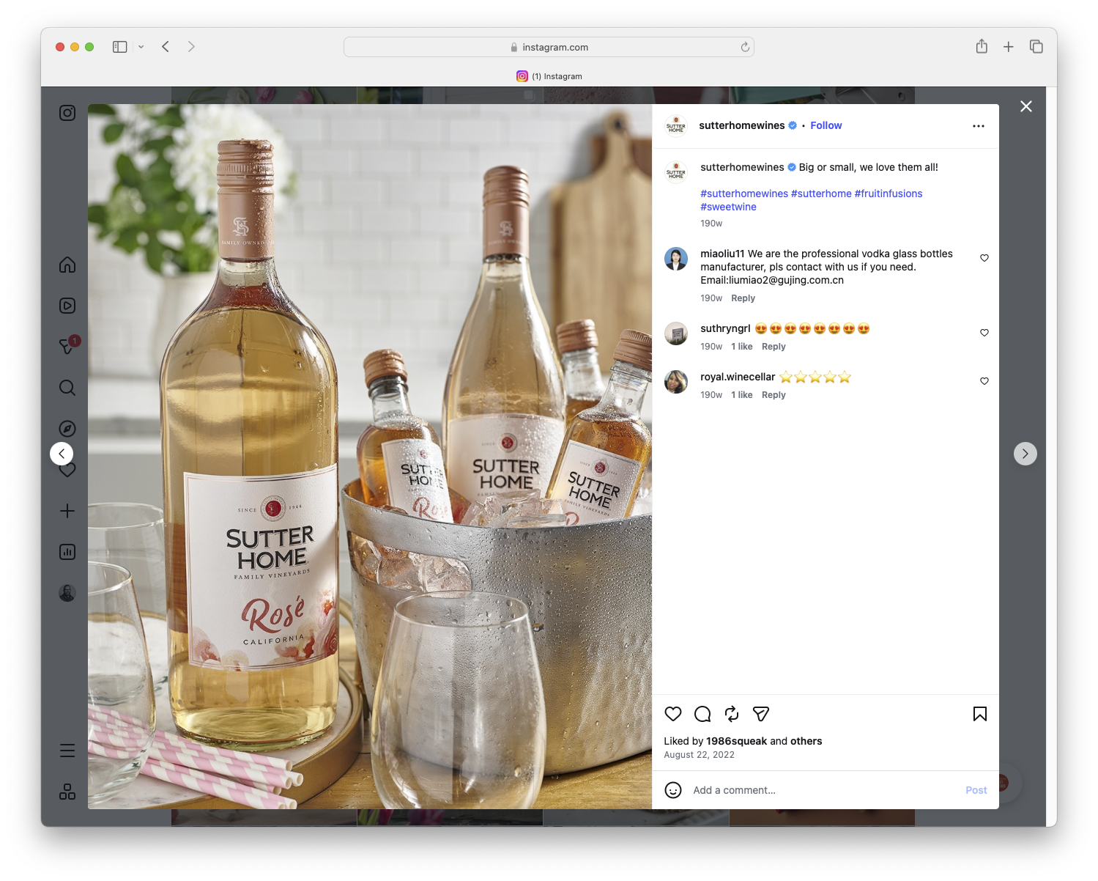
Task: Expand the Safari sidebar dropdown chevron
Action: point(141,47)
